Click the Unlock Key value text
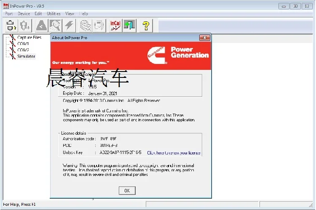The width and height of the screenshot is (316, 210). (x=121, y=152)
